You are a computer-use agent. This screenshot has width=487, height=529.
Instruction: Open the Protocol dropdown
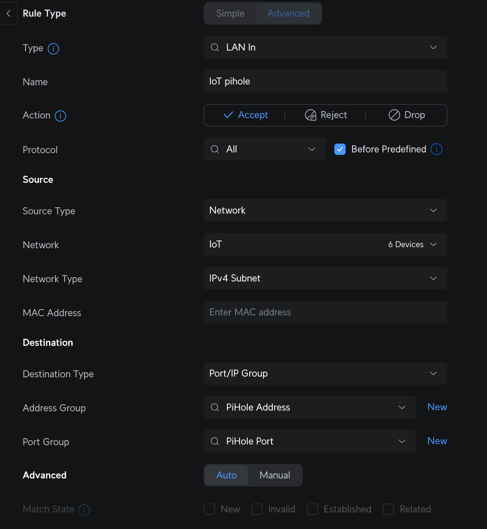(x=264, y=149)
